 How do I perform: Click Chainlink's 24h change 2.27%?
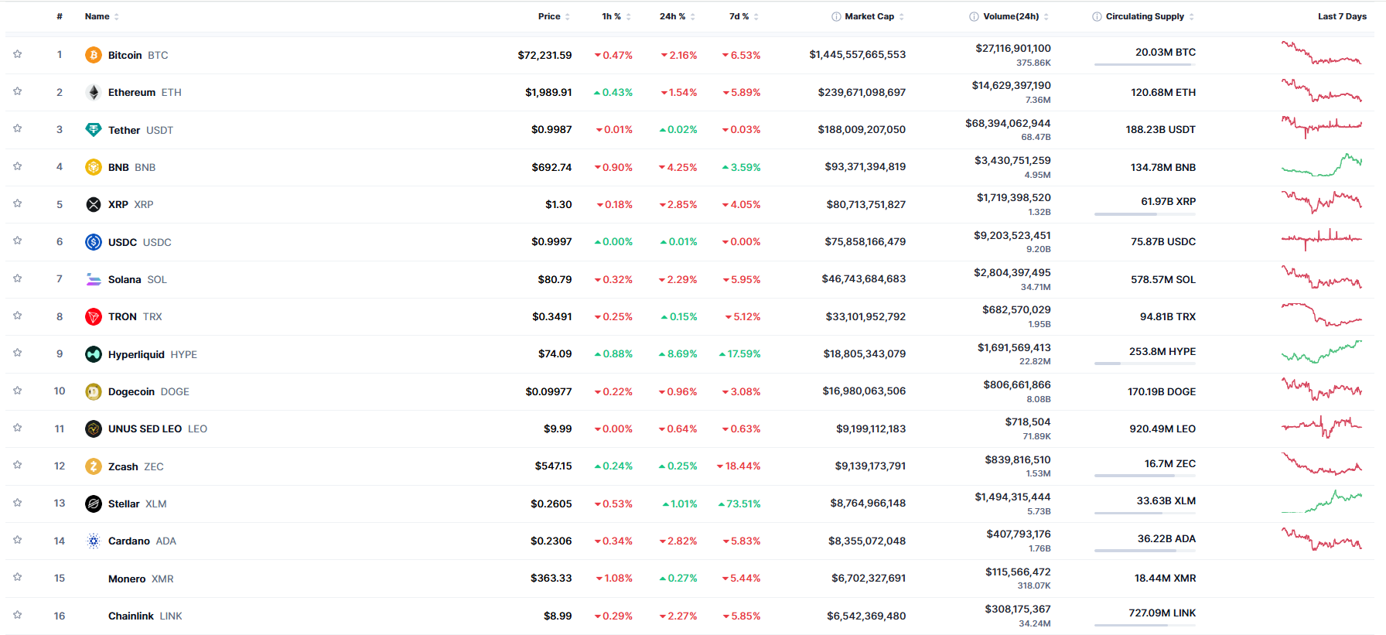pos(678,616)
